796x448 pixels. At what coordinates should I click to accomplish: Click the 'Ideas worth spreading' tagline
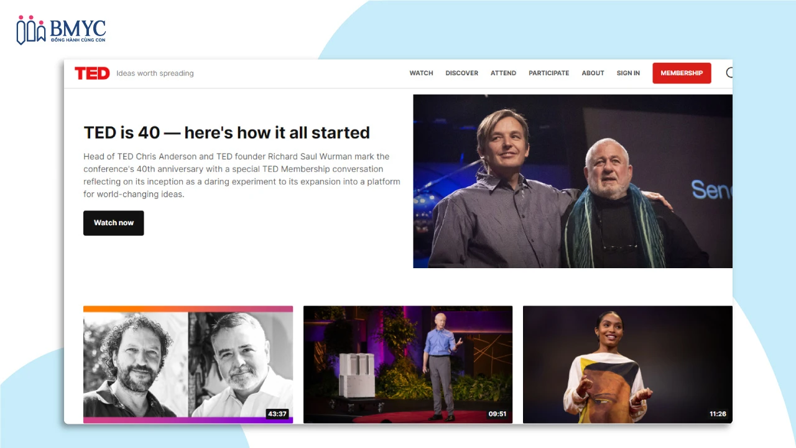point(155,73)
